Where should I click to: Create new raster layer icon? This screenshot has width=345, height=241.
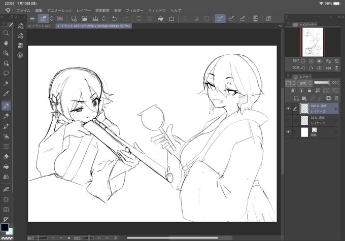(296, 98)
